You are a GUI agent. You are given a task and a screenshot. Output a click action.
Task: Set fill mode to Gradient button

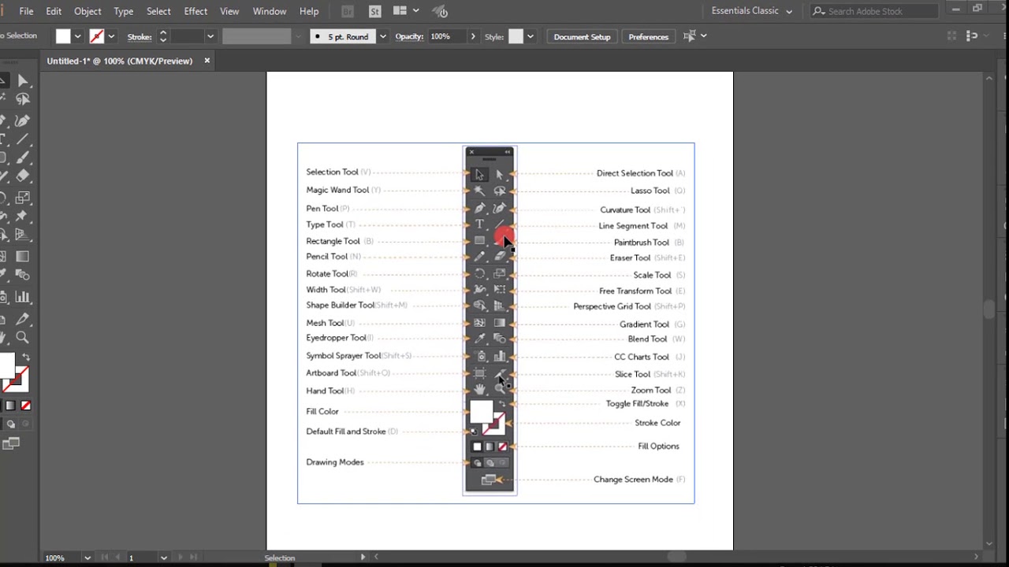[x=11, y=406]
